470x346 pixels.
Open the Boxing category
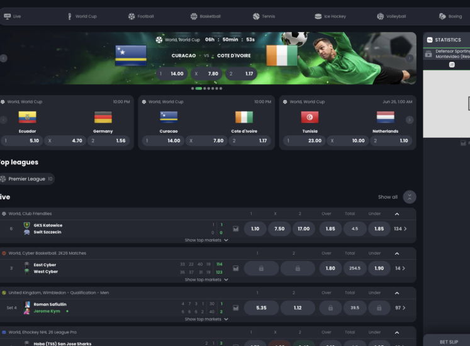[x=450, y=16]
